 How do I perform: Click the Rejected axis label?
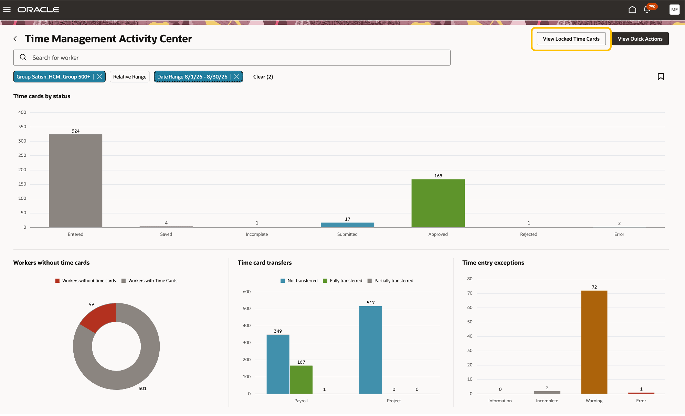[x=529, y=234]
